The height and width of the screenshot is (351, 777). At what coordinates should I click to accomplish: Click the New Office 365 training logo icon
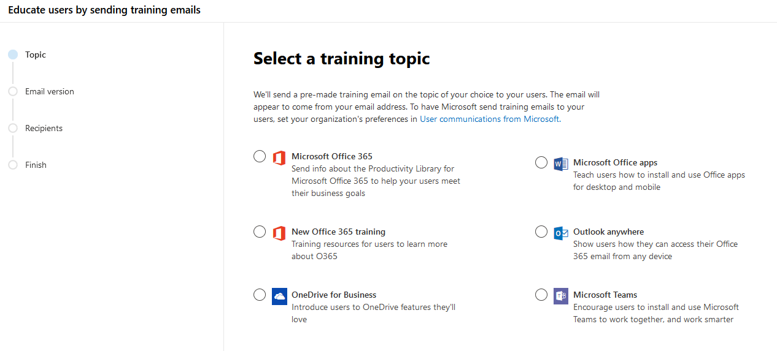(279, 233)
